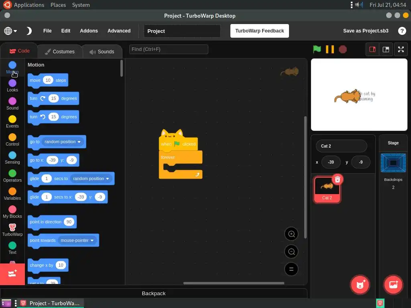Click the point in direction 90 block
This screenshot has width=411, height=308.
click(46, 222)
